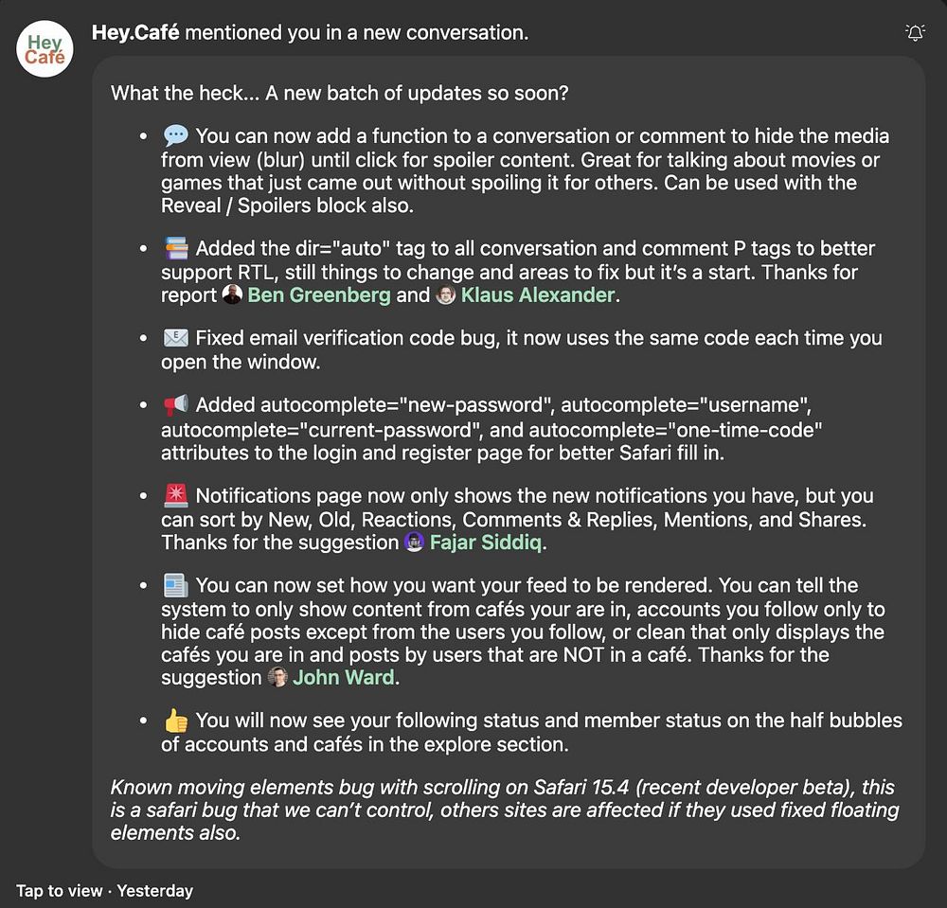Image resolution: width=947 pixels, height=908 pixels.
Task: Open Klaus Alexander's profile mention
Action: click(537, 295)
